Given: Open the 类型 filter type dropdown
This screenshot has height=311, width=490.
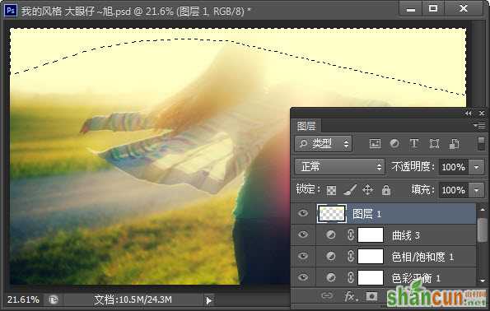Looking at the screenshot, I should coord(323,144).
